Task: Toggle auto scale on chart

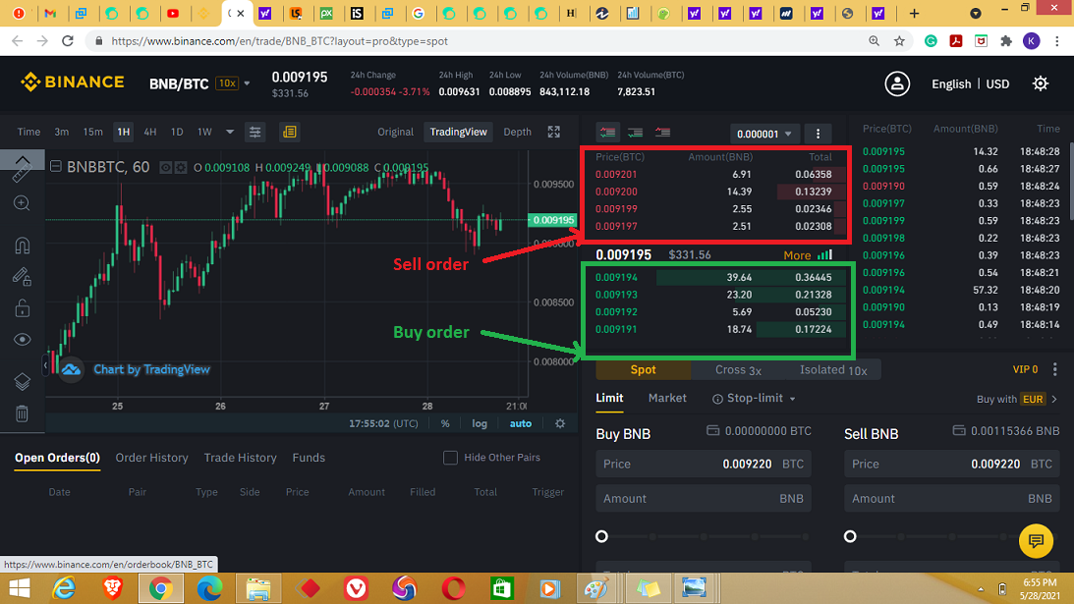Action: 521,423
